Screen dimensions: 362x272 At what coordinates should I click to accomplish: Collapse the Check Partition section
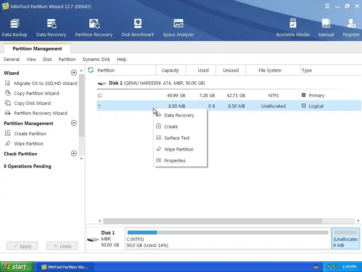(74, 153)
